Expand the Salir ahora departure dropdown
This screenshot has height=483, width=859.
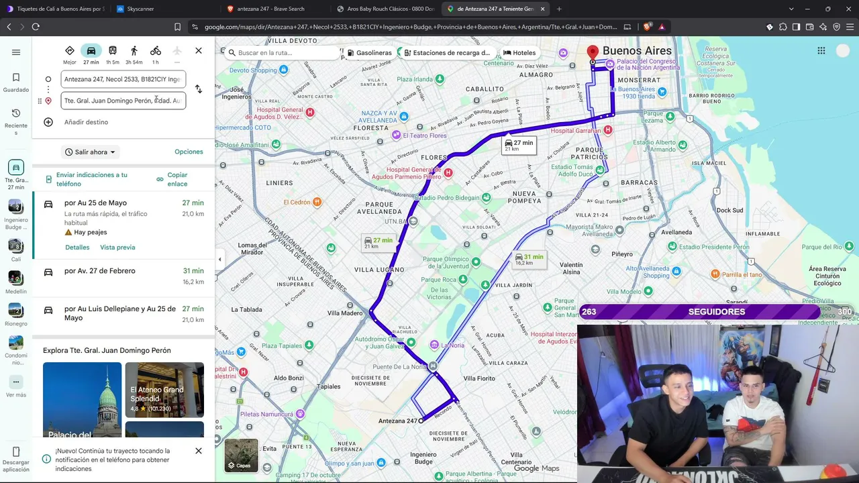click(x=91, y=152)
